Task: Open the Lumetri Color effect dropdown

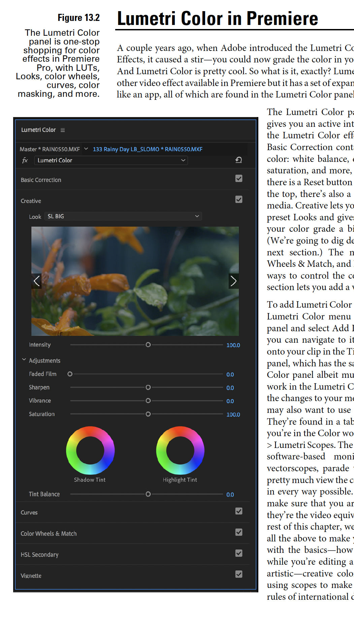Action: click(x=111, y=161)
